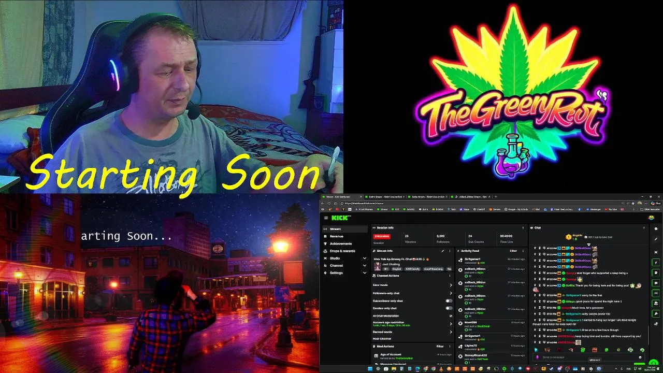Viewport: 663px width, 373px height.
Task: Open Account age restriction options
Action: tap(451, 324)
